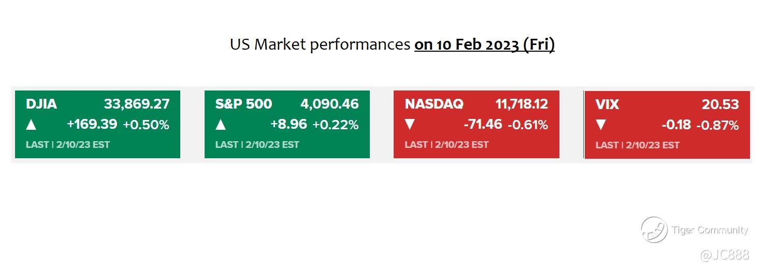
Task: Click the underlined 10 Feb 2023 (Fri) text
Action: 484,45
